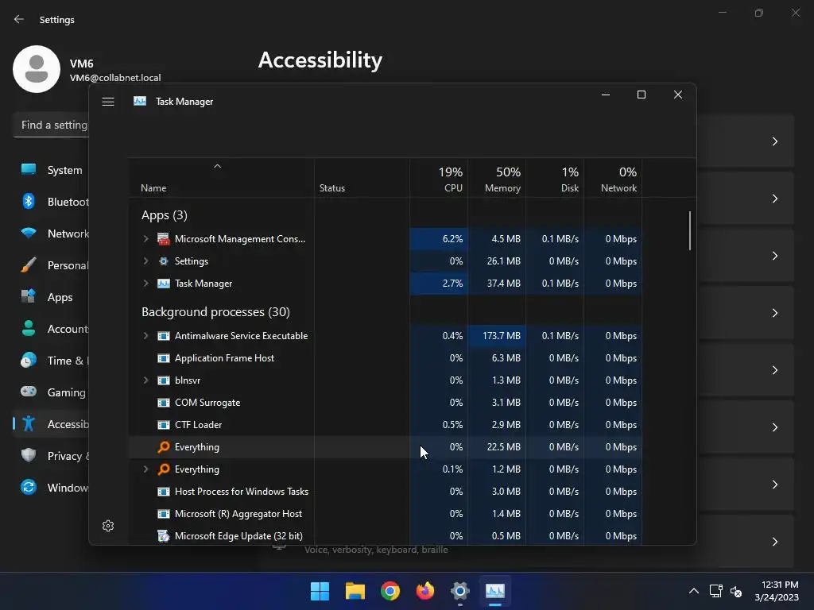Click the Find a setting search box
The image size is (814, 610).
point(51,125)
